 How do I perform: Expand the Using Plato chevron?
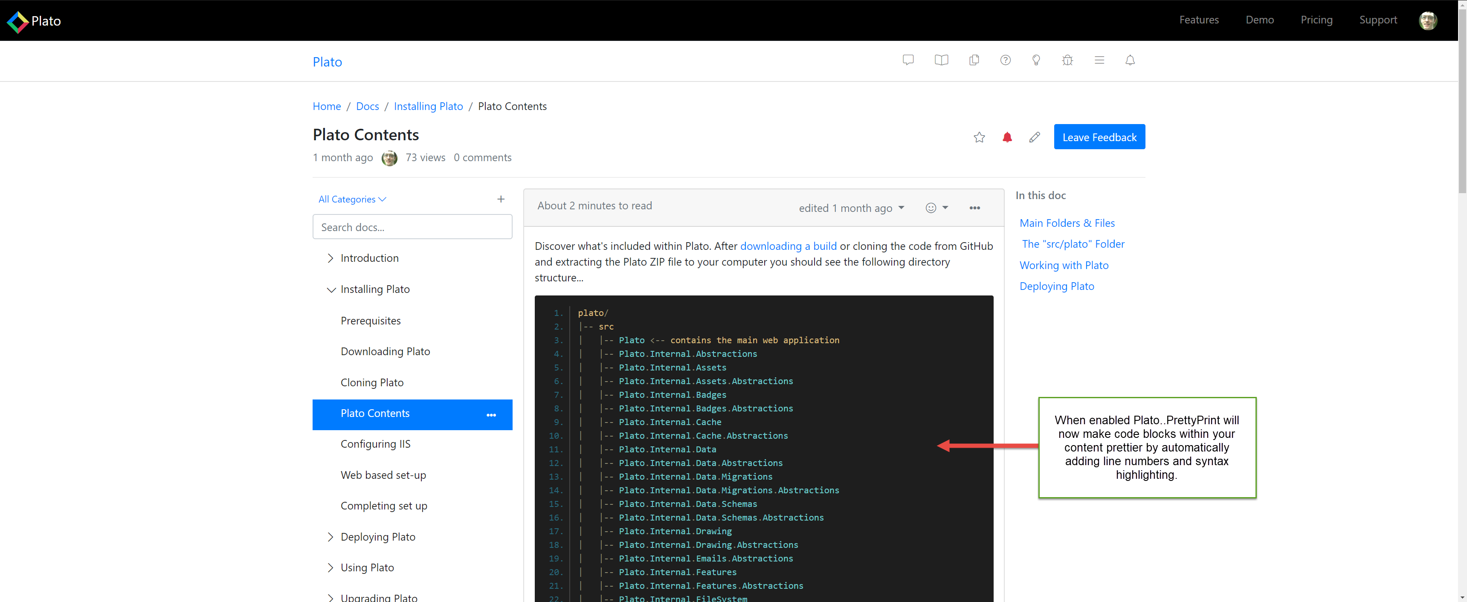(x=331, y=567)
